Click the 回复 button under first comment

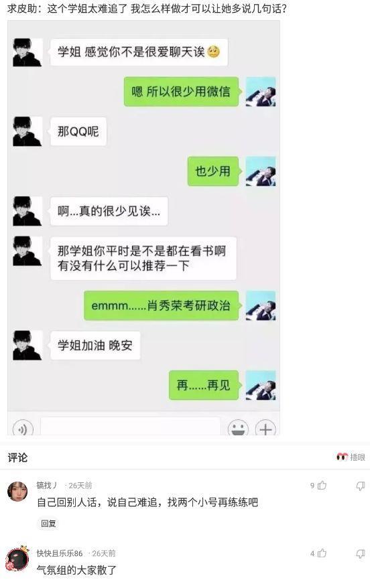point(48,523)
